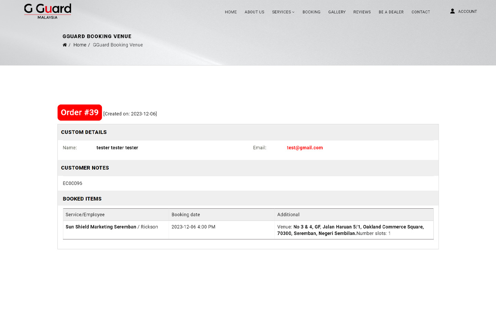Click the account person icon
Viewport: 496px width, 319px height.
click(452, 11)
